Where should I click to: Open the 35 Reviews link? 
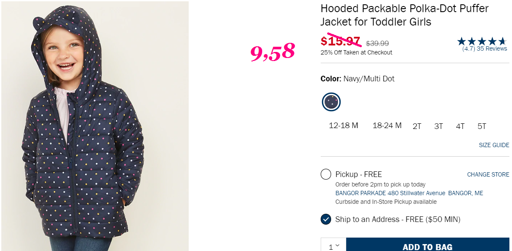coord(492,48)
